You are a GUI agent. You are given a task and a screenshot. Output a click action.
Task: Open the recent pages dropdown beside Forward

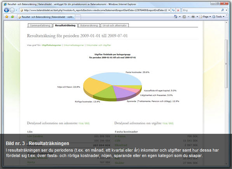point(16,10)
